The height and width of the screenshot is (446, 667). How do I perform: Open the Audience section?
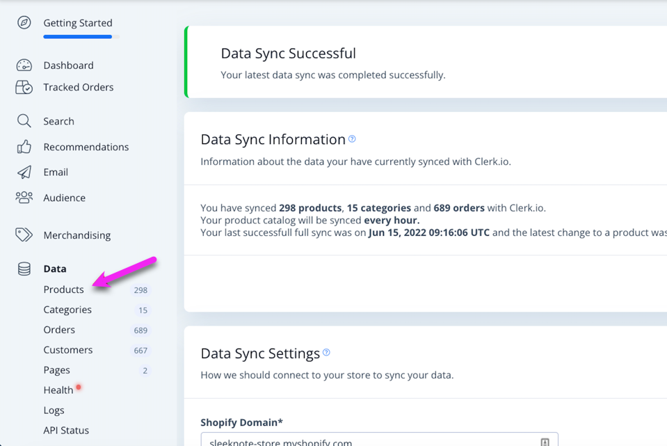tap(64, 198)
